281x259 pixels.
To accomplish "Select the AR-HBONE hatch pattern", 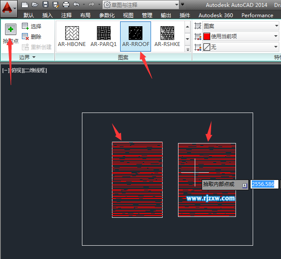I will 72,37.
